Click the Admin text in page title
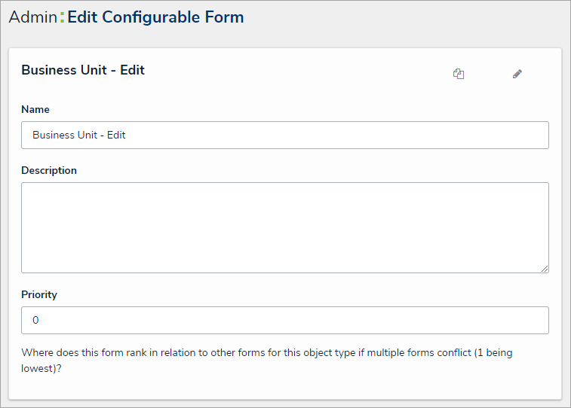571x408 pixels. pyautogui.click(x=32, y=17)
